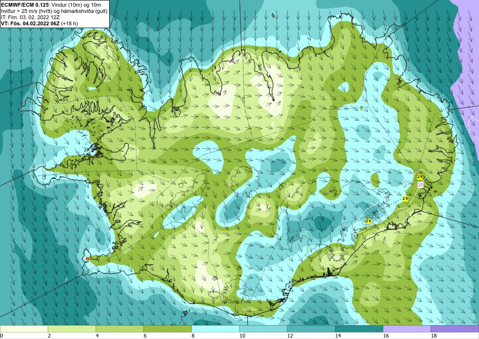Click the pale cream 0–2 m/s legend swatch
Viewport: 479px width, 339px height.
24,328
